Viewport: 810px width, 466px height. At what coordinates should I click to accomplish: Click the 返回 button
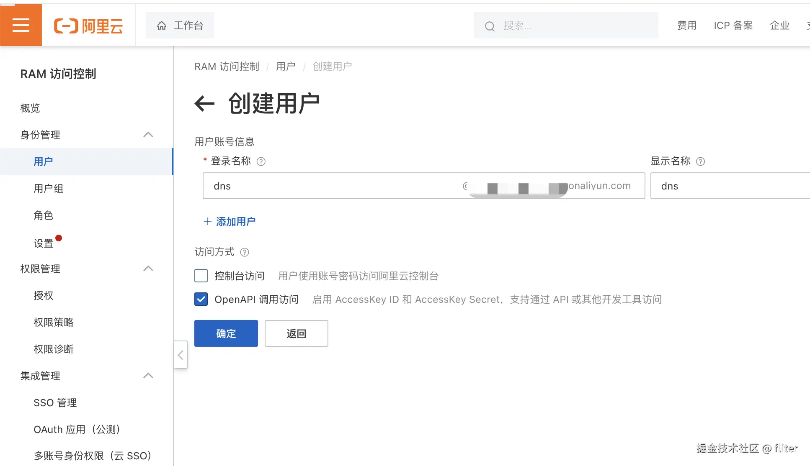[296, 333]
